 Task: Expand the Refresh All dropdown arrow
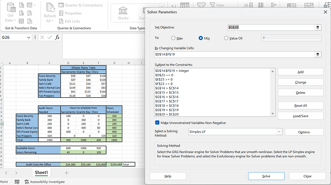tap(52, 21)
